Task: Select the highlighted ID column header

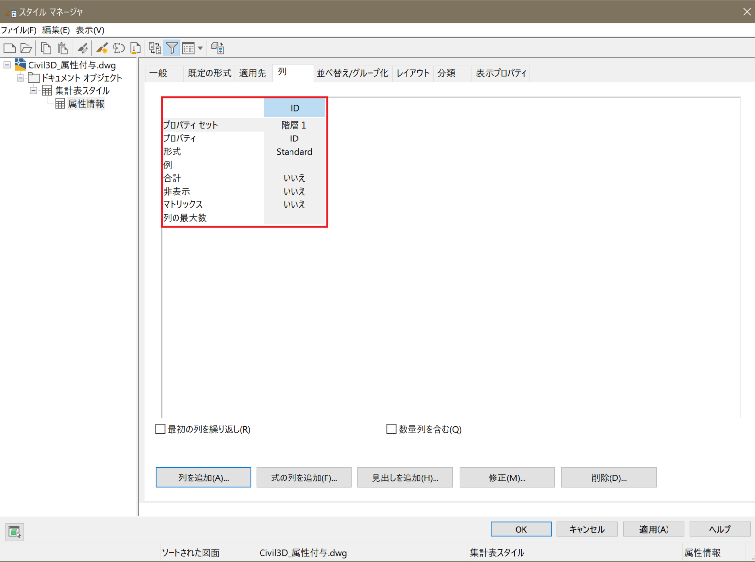Action: click(x=294, y=108)
